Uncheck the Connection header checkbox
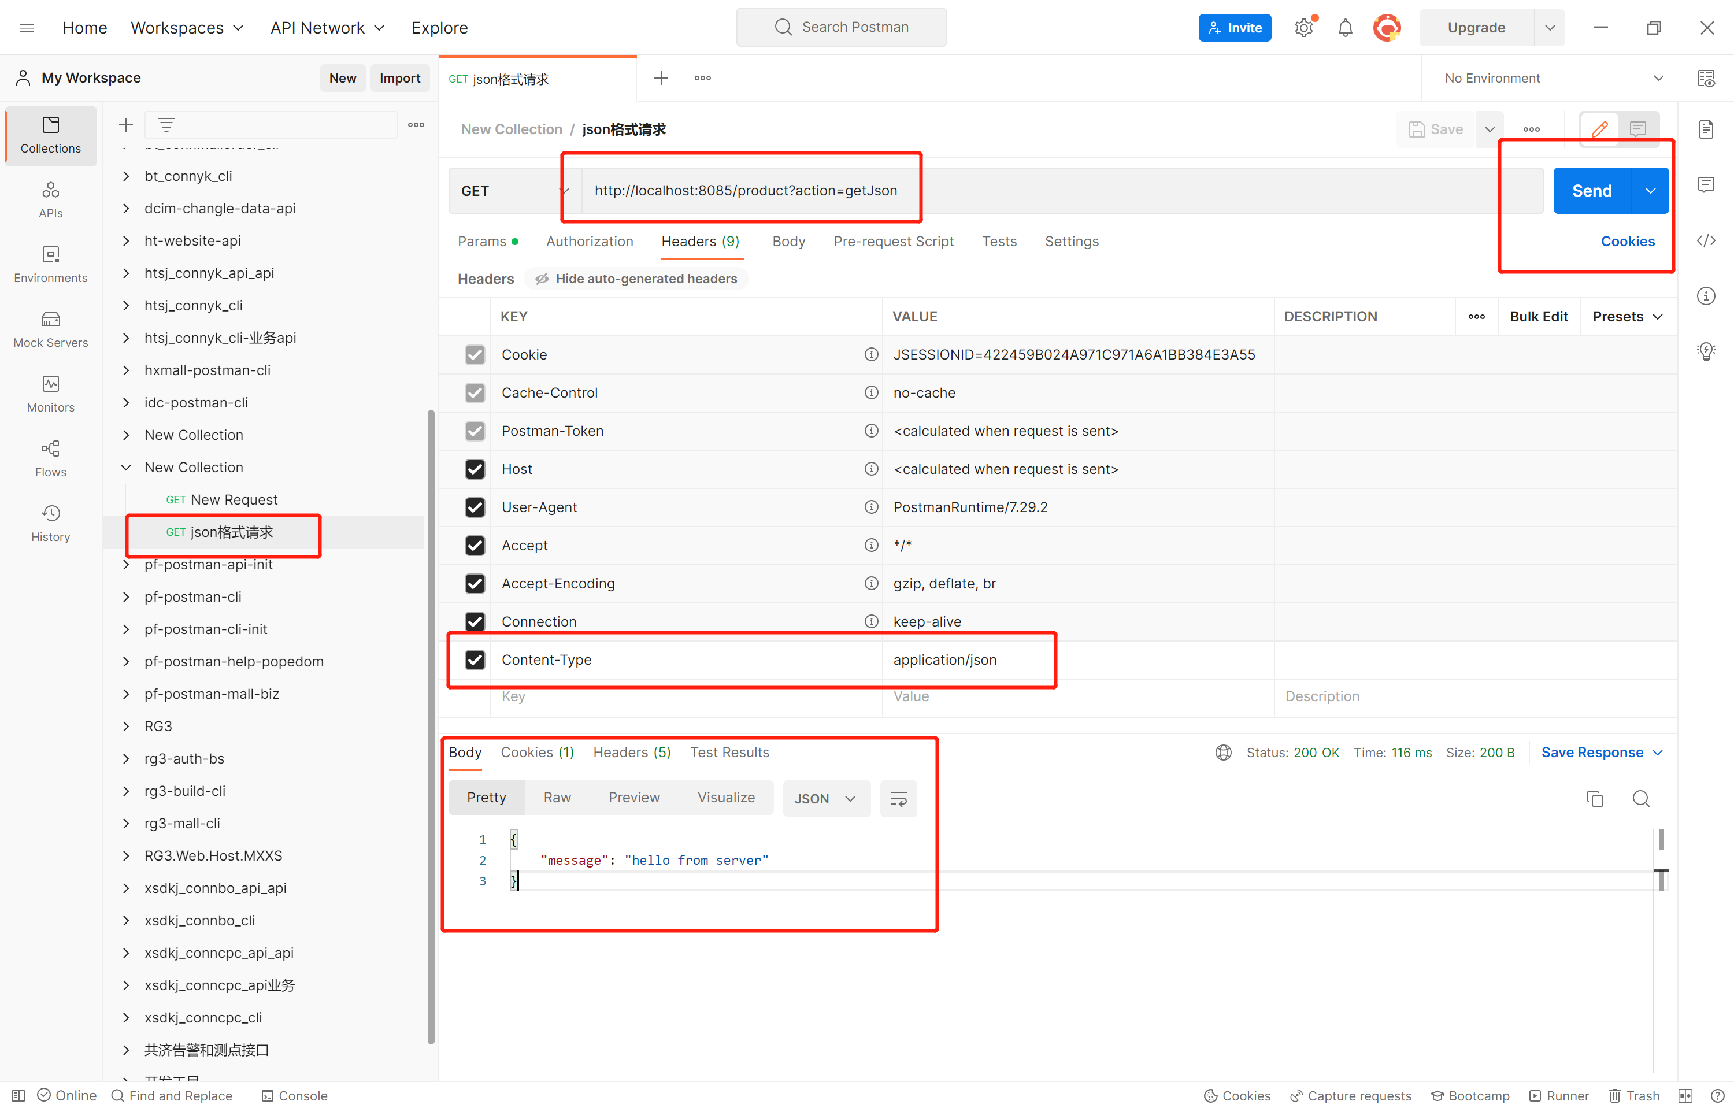1734x1108 pixels. [x=475, y=621]
